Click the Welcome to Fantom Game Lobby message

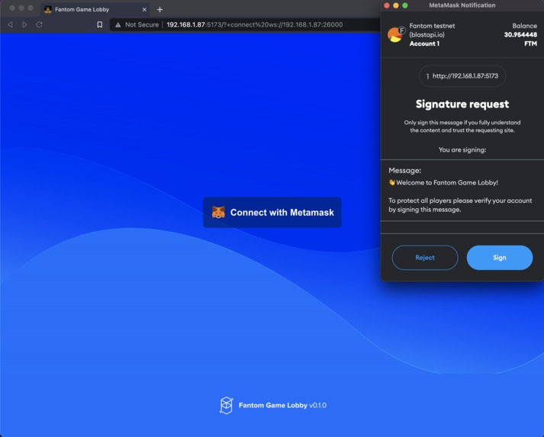tap(443, 182)
